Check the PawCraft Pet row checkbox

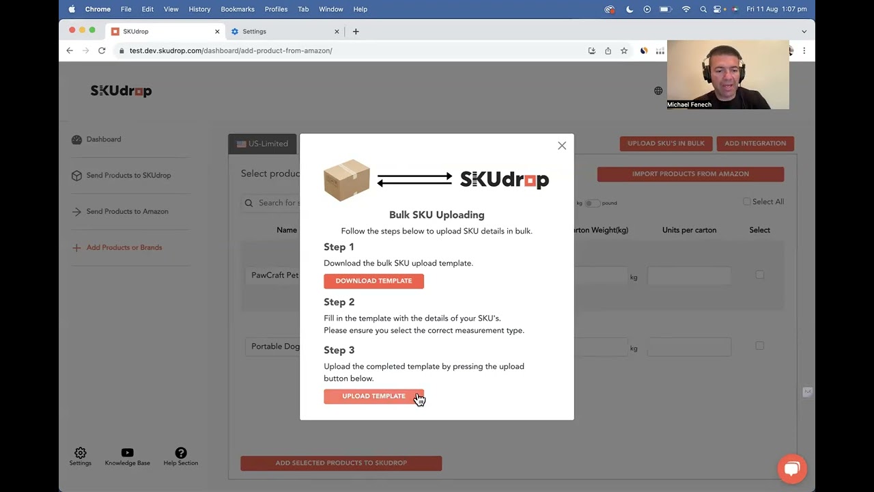pyautogui.click(x=759, y=275)
